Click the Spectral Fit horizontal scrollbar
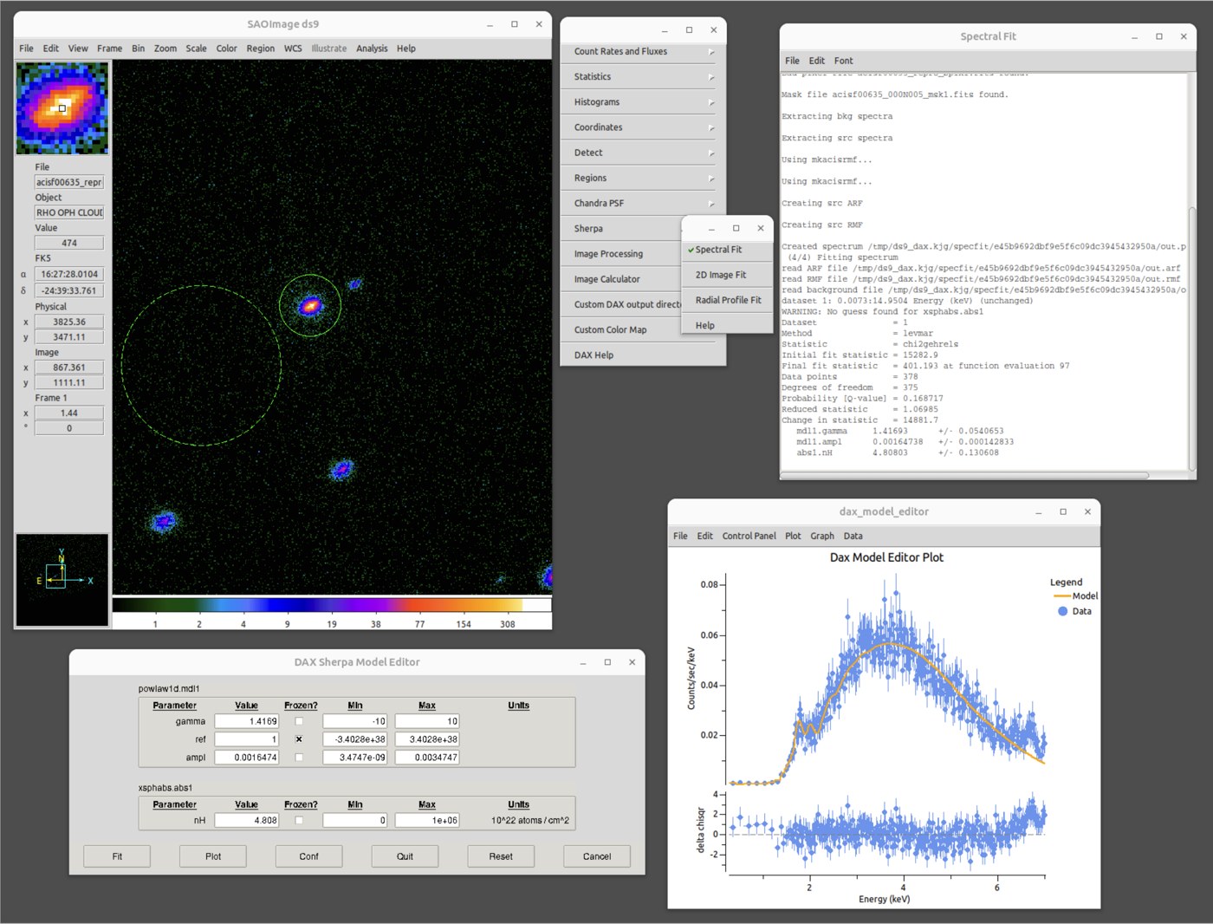 [965, 475]
